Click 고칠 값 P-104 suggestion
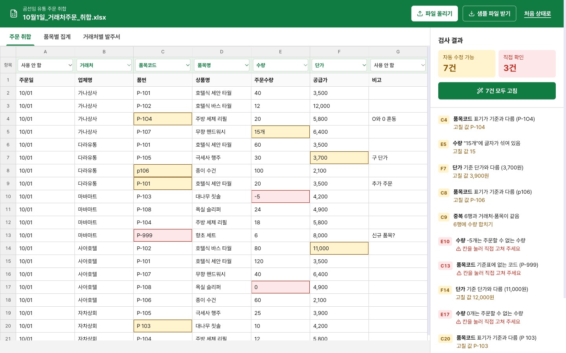The image size is (566, 353). coord(469,127)
